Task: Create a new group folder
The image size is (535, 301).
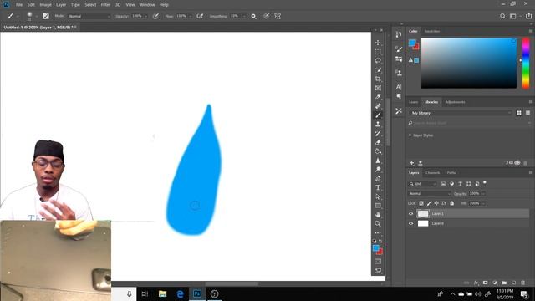Action: [504, 283]
